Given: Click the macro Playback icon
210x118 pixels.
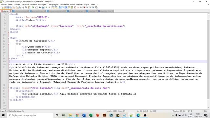Looking at the screenshot, I should pos(91,7).
